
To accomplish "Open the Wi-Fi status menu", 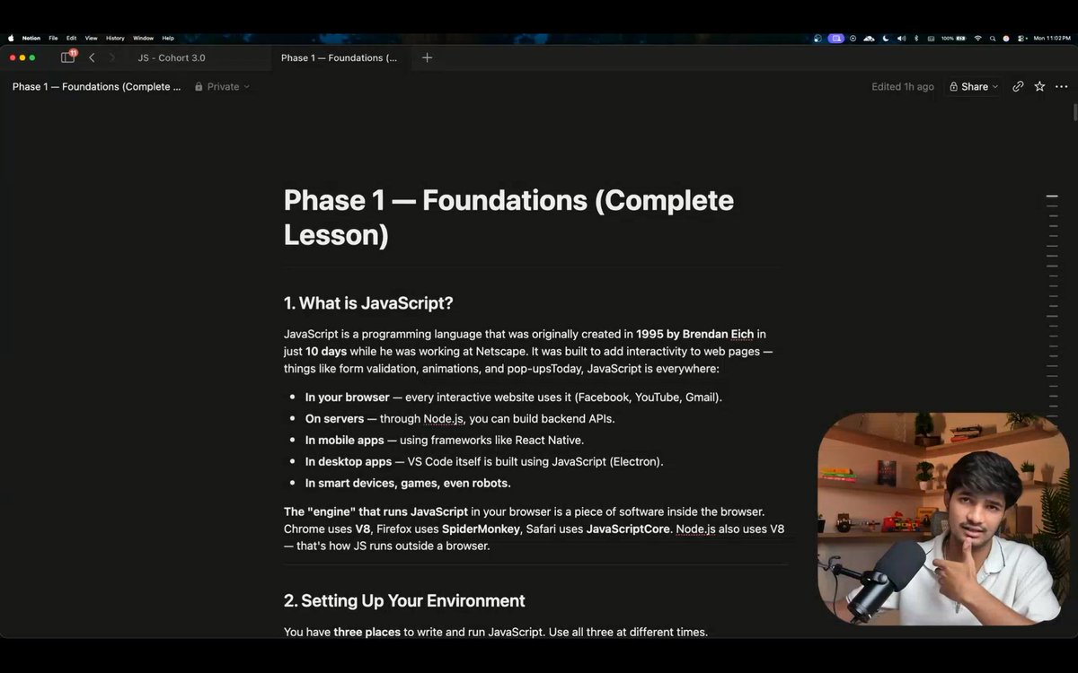I will point(977,38).
